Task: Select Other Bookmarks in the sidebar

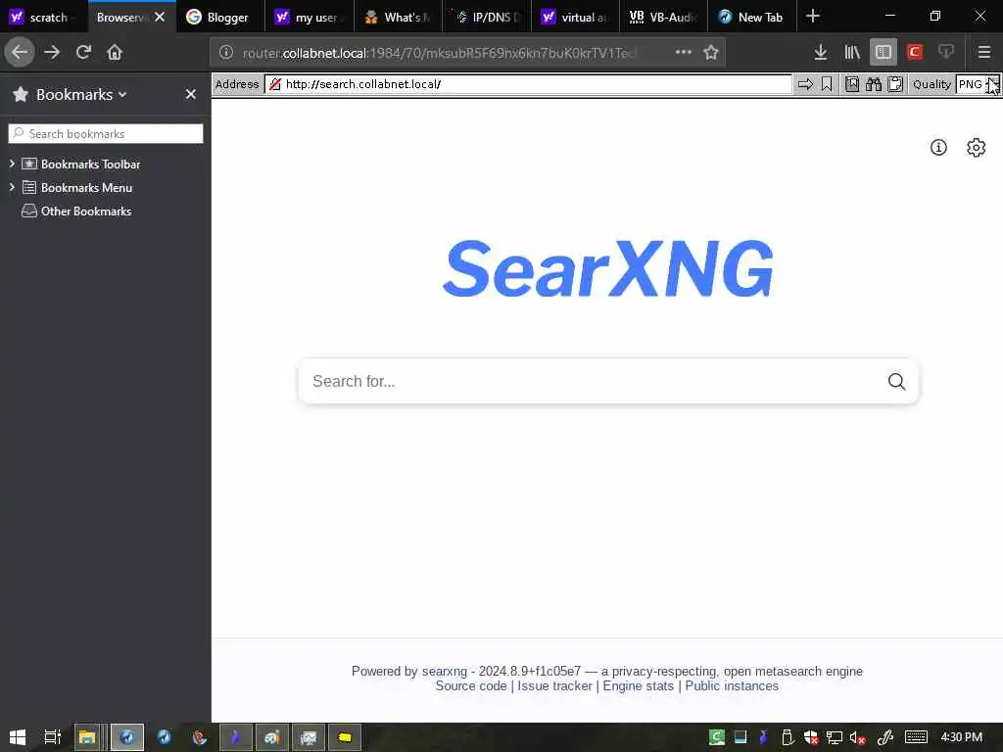Action: coord(86,211)
